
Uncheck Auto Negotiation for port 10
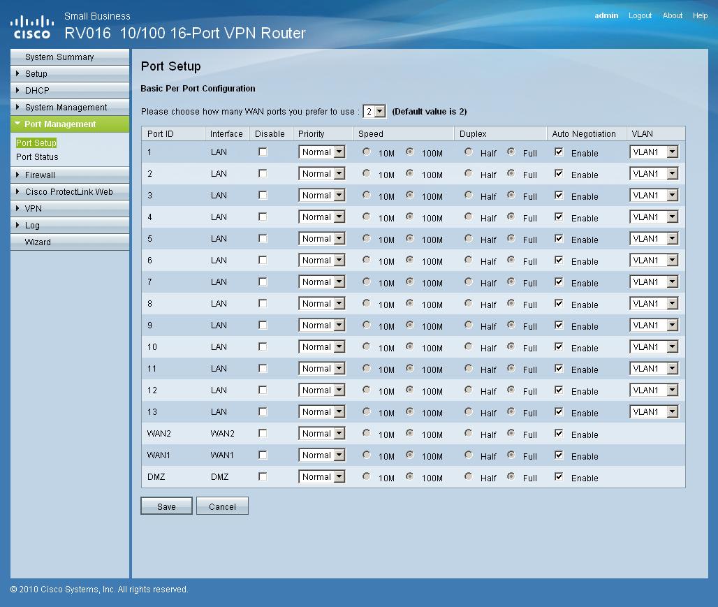(x=559, y=346)
